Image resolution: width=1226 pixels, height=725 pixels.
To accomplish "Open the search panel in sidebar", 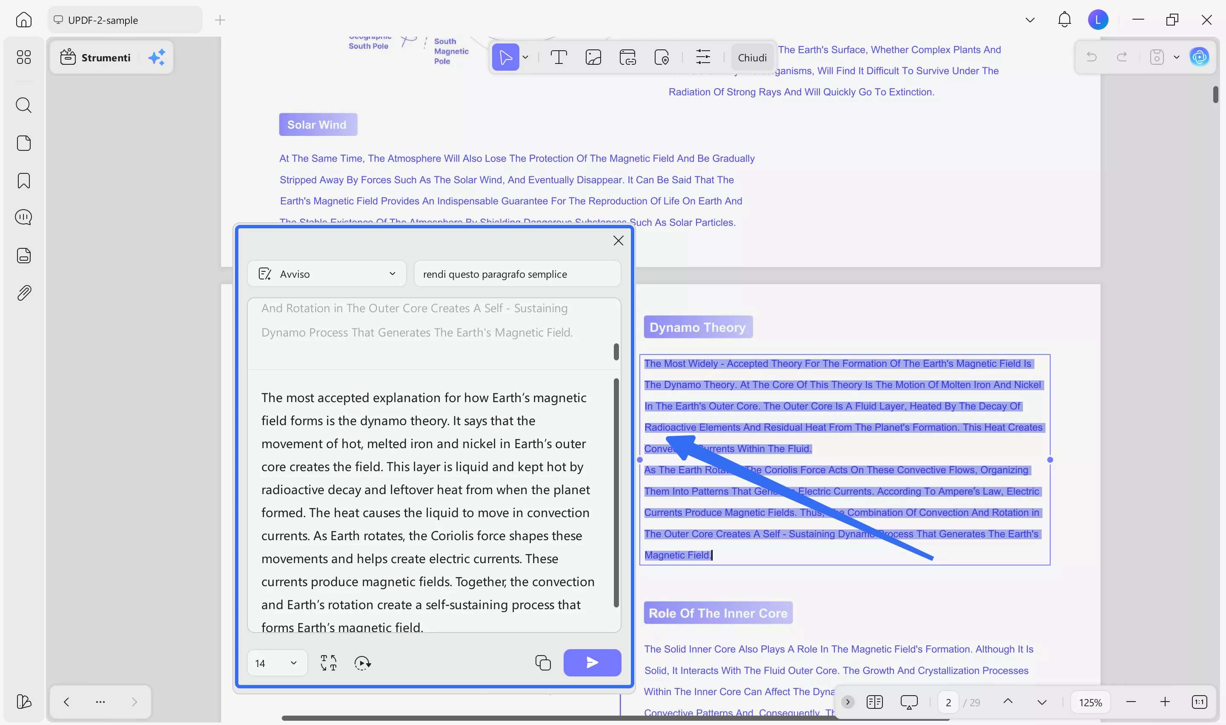I will point(23,105).
